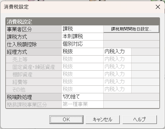This screenshot has height=129, width=165.
Task: Change 課税方式 value 本則課税
Action: (83, 37)
